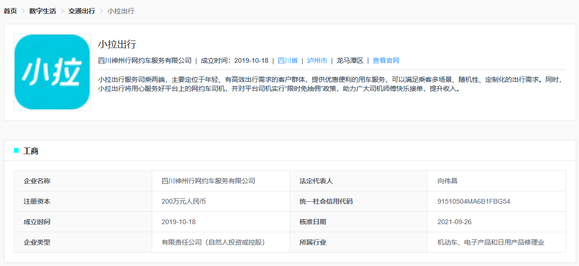Image resolution: width=579 pixels, height=266 pixels.
Task: Click the 核准日期 value 2021-09-26
Action: [x=455, y=222]
